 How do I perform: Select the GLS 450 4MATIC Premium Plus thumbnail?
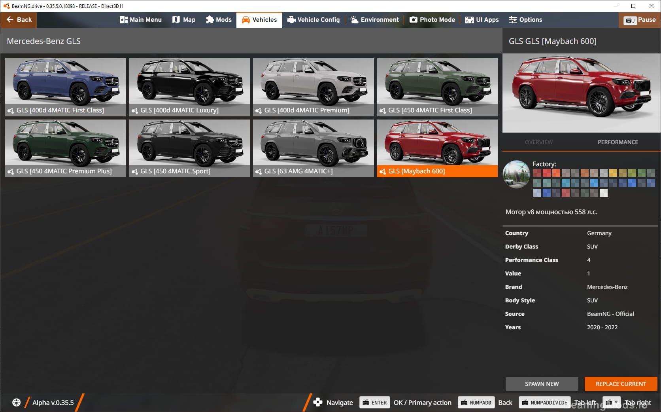tap(66, 148)
